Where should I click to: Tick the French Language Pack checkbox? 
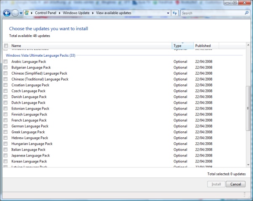point(5,120)
